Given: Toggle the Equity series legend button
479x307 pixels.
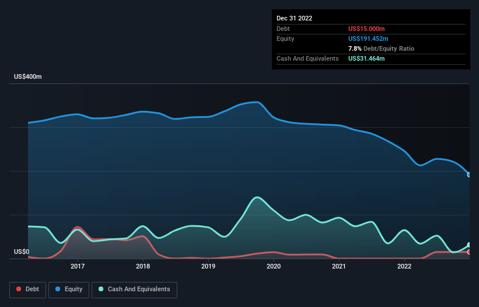Looking at the screenshot, I should coord(69,289).
